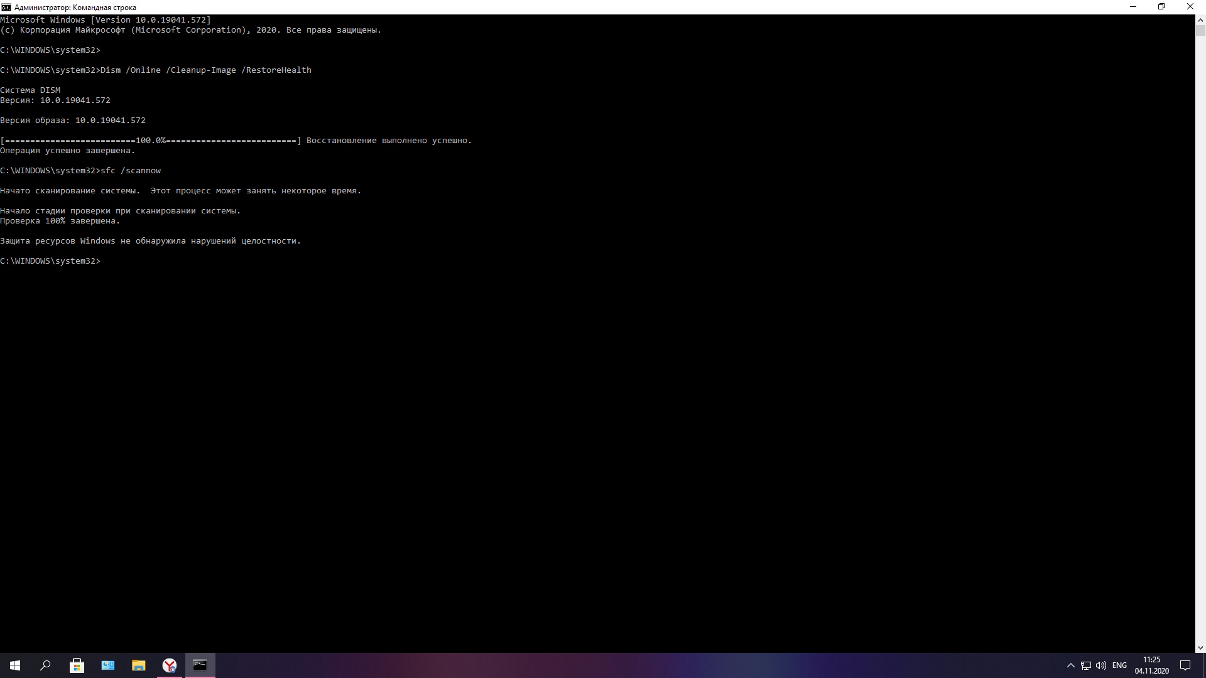Click the 'Microsoft Windows [Version 10.0.19041.572]' line

tap(106, 20)
